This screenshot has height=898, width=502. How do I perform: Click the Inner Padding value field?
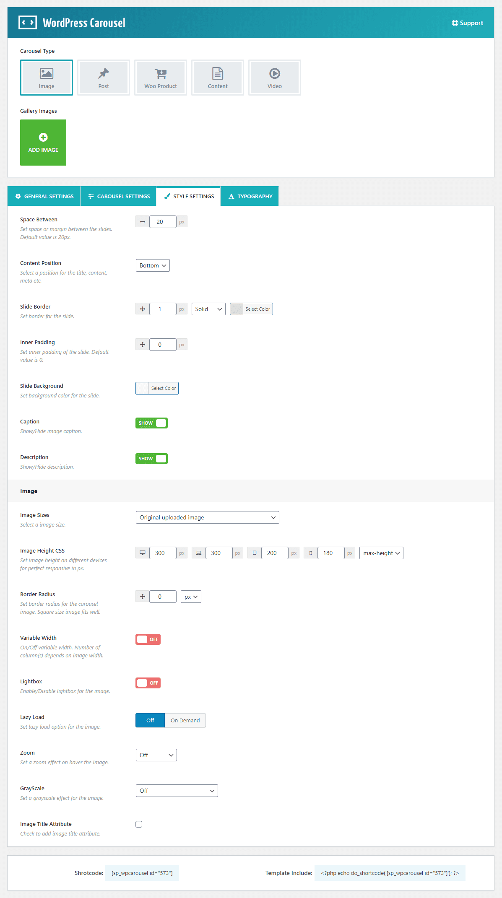click(163, 345)
